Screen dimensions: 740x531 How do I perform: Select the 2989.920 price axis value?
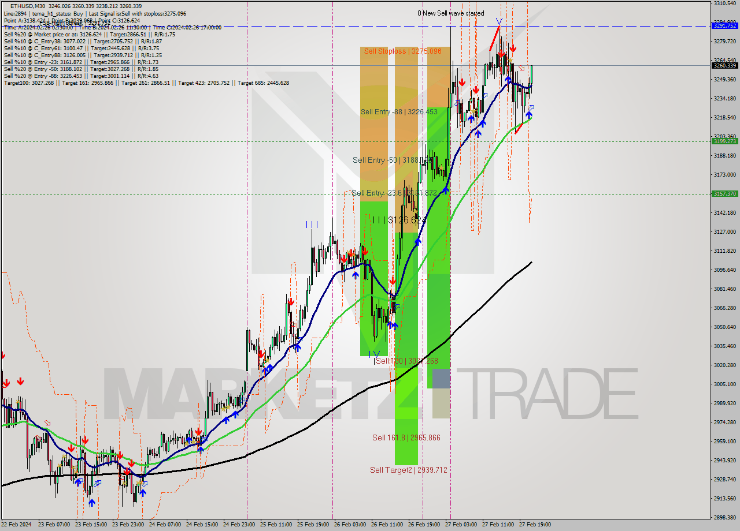pos(724,403)
